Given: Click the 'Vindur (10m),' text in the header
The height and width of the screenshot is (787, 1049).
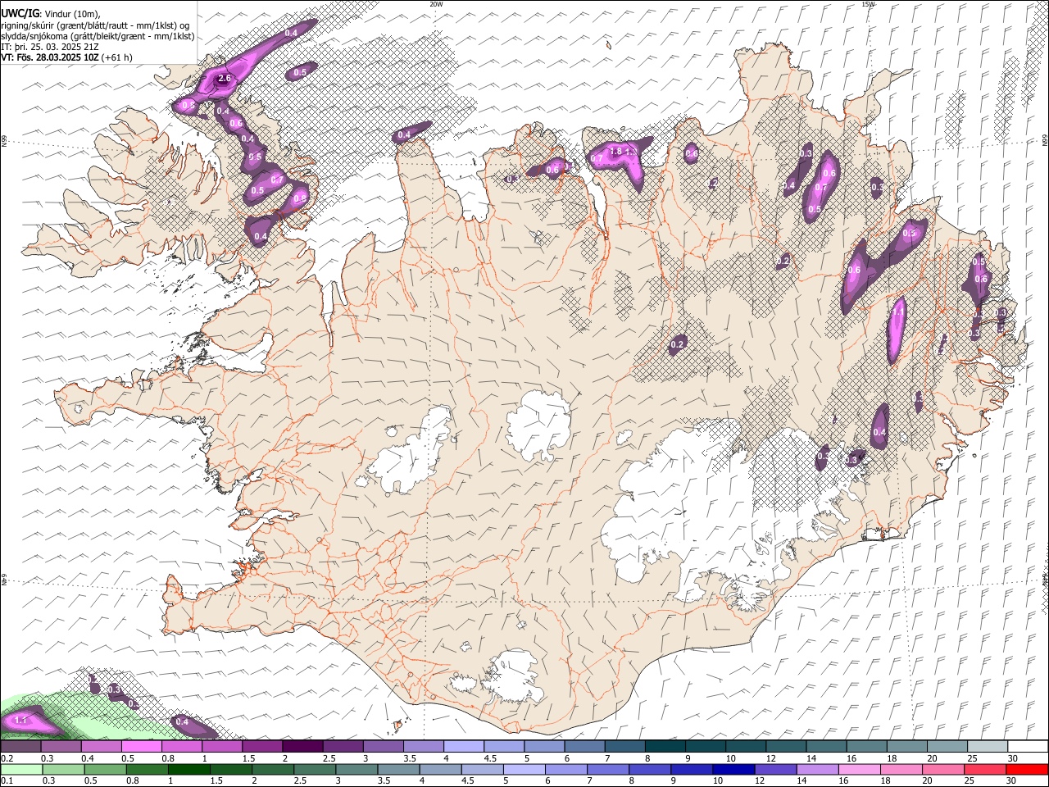Looking at the screenshot, I should click(70, 13).
